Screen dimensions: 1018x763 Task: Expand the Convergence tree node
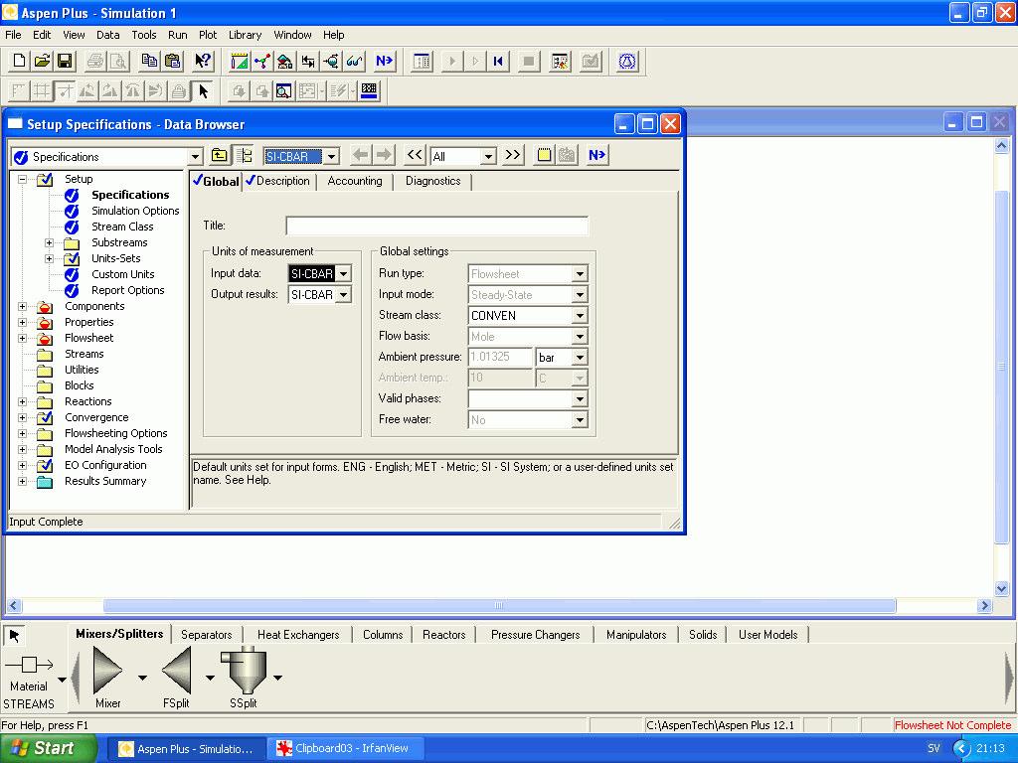coord(22,417)
